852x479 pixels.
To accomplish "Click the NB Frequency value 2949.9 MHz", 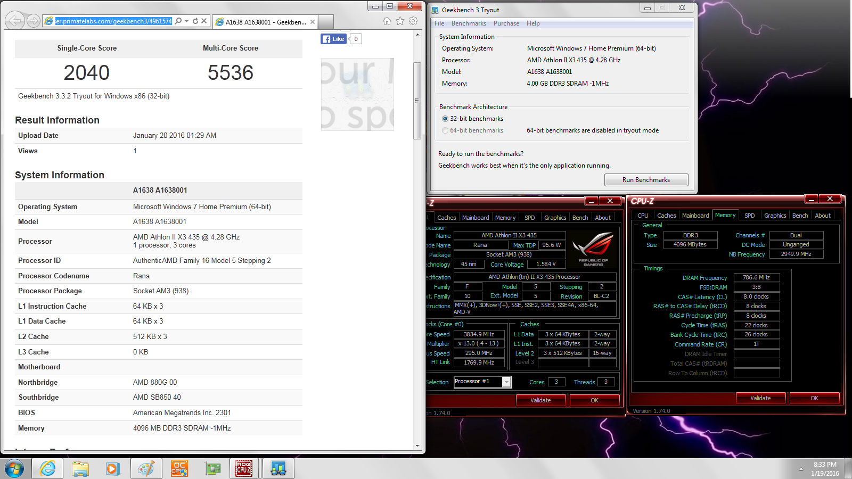I will (x=796, y=254).
